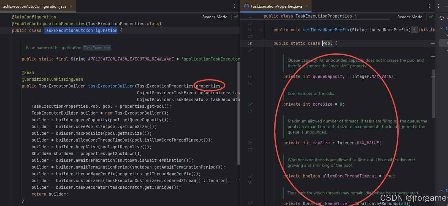The image size is (448, 206).
Task: Click the @ConditionalOnMissingBean annotation
Action: (x=52, y=80)
